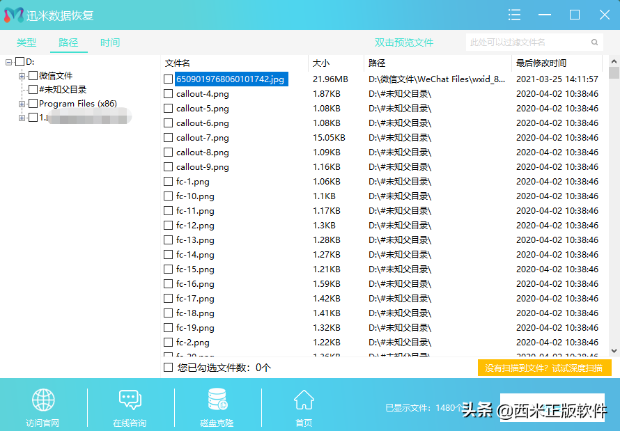Minimize the window using title bar icon
Image resolution: width=620 pixels, height=431 pixels.
pyautogui.click(x=545, y=15)
